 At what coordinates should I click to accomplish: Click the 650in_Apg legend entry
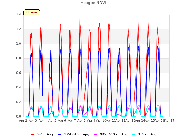[x=42, y=134]
